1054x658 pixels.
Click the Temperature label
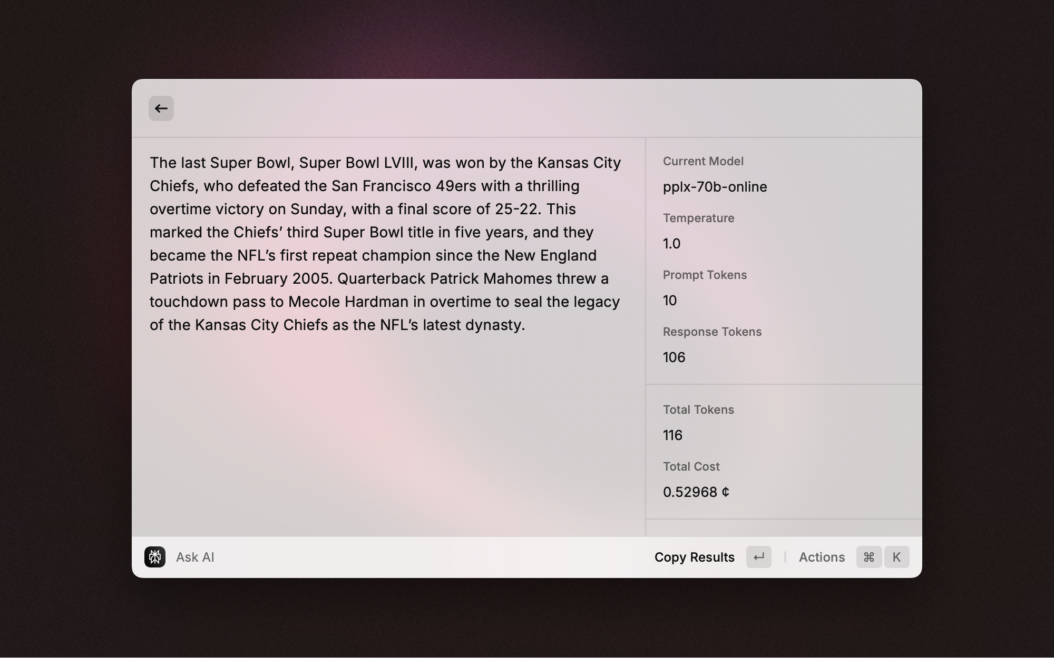pyautogui.click(x=698, y=218)
